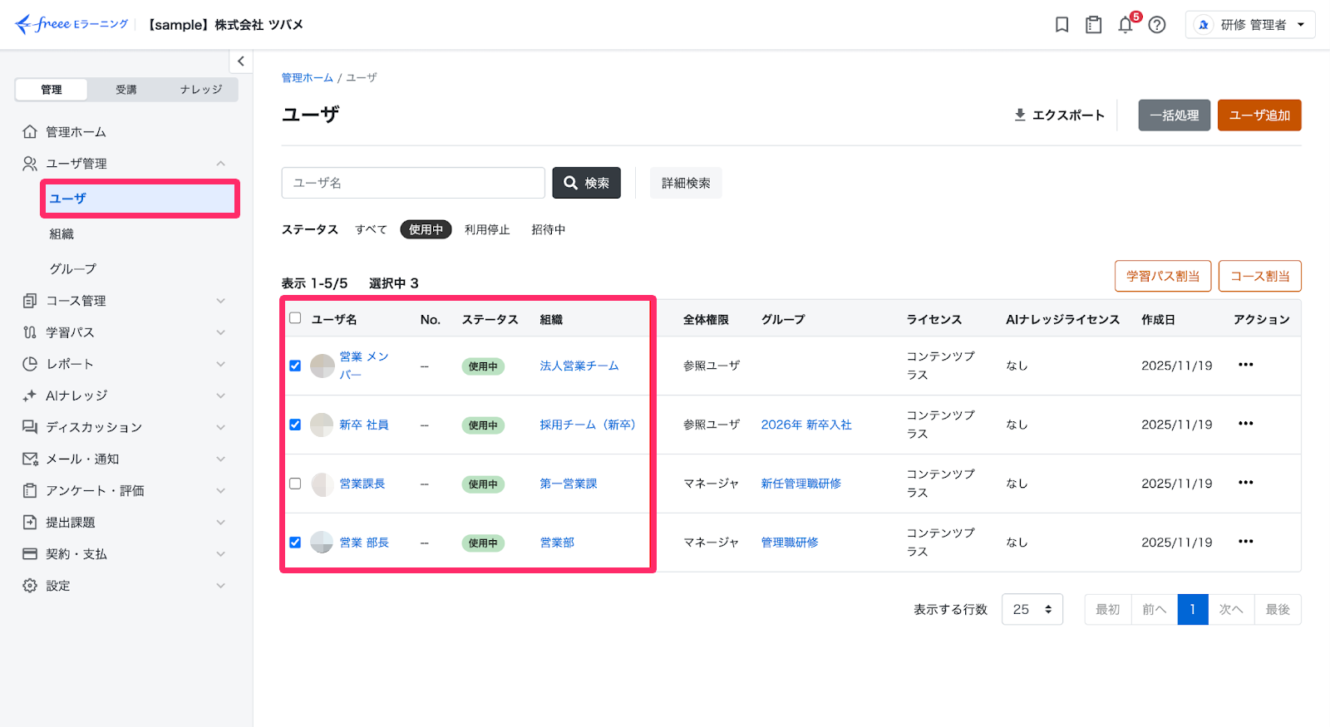Switch to the 管理 tab
This screenshot has height=727, width=1330.
click(52, 90)
